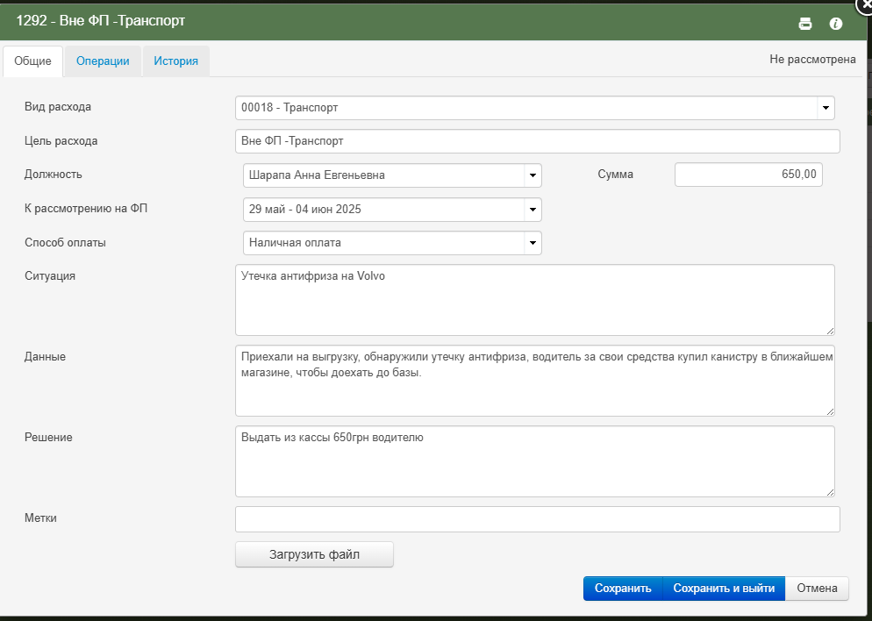Click into the Метки input field
This screenshot has width=872, height=621.
(x=537, y=519)
